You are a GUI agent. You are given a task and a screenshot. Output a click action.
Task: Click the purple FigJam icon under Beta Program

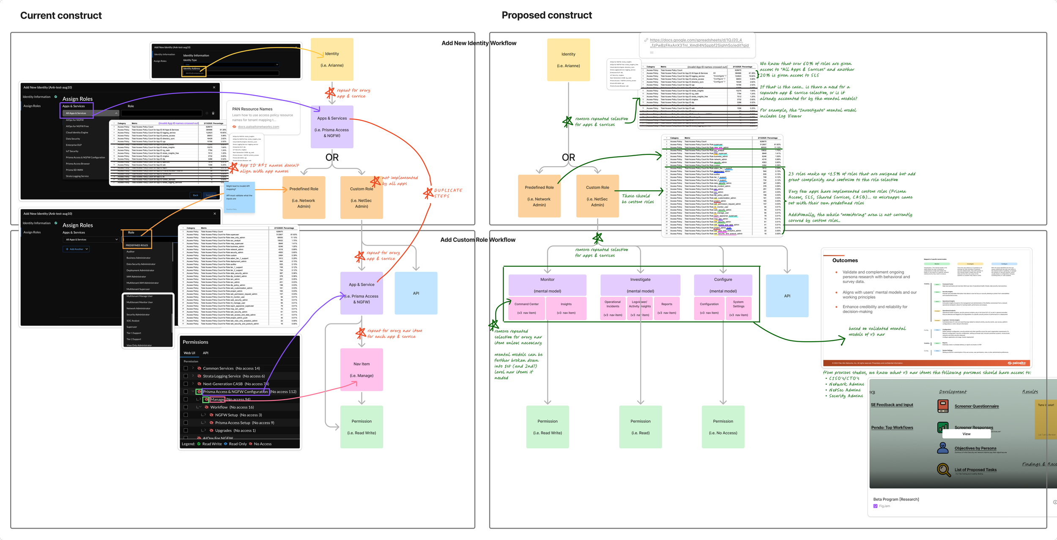(875, 506)
